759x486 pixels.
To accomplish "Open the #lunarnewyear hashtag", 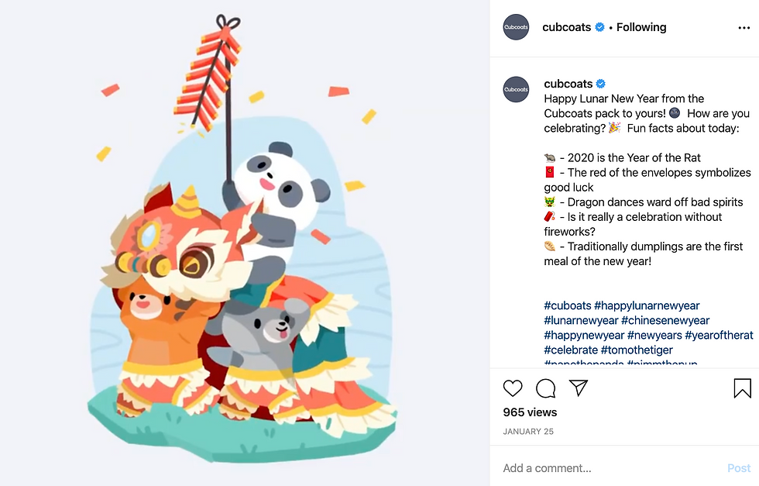I will coord(581,320).
